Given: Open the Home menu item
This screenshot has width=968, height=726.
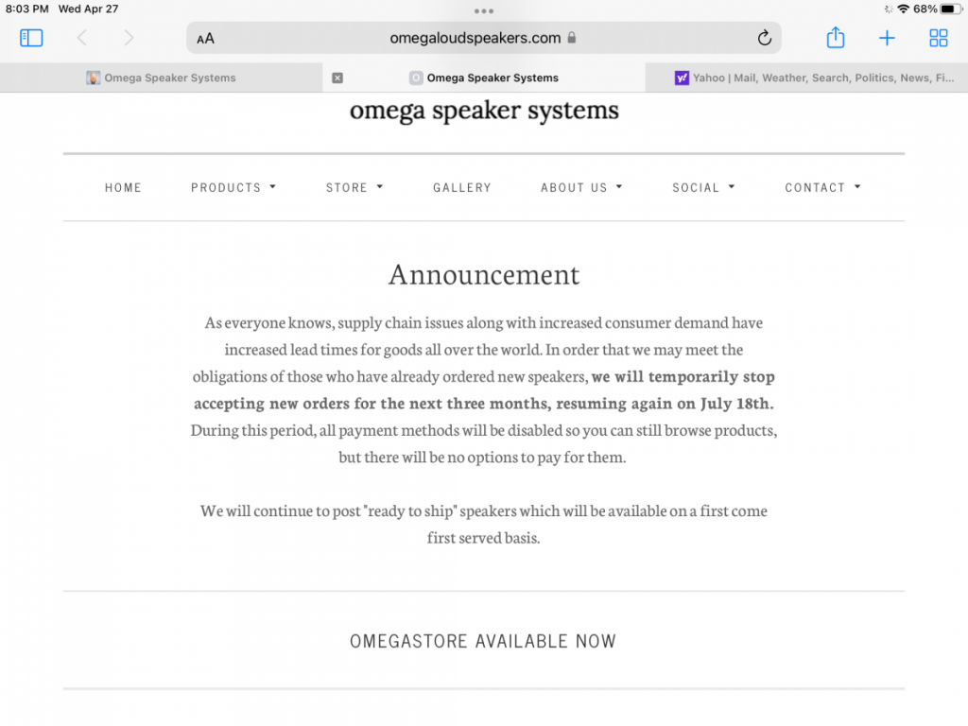Looking at the screenshot, I should pos(124,188).
